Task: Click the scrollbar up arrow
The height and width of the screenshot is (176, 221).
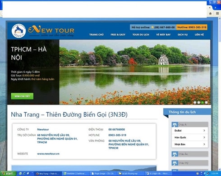Action: (219, 19)
